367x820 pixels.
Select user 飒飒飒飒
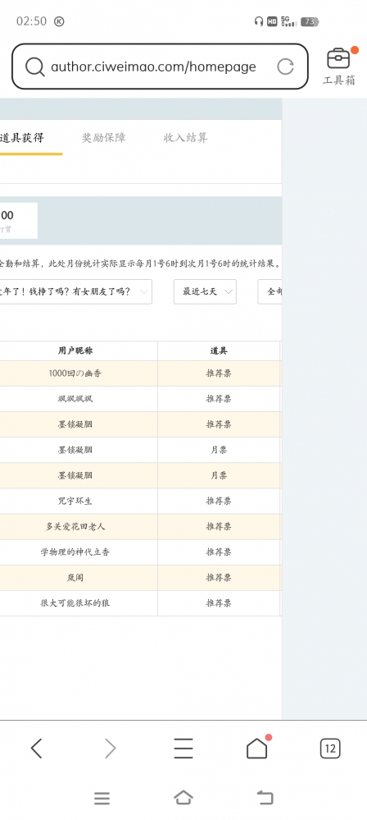click(75, 399)
